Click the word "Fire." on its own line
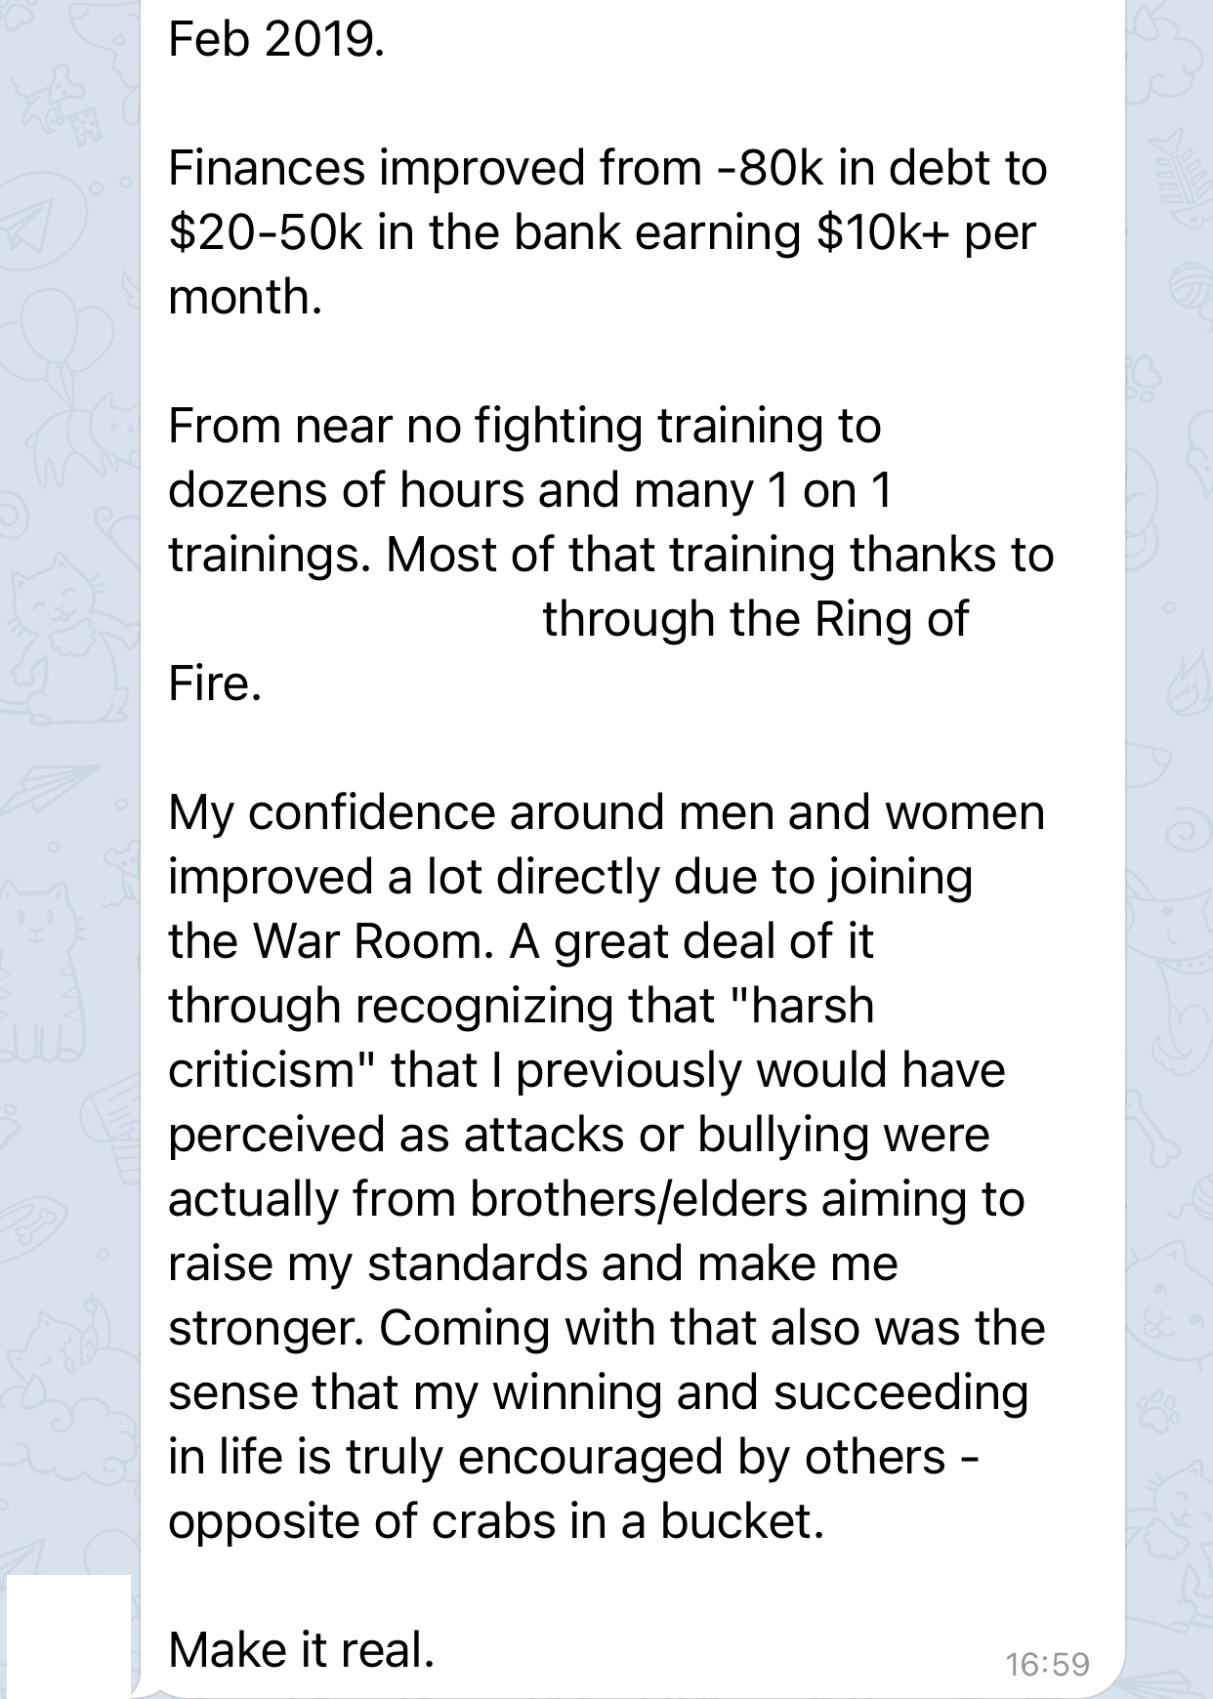The image size is (1213, 1699). (x=215, y=684)
